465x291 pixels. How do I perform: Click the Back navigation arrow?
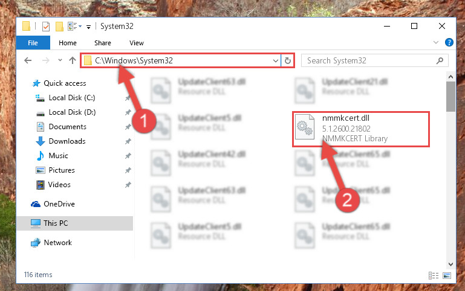28,60
